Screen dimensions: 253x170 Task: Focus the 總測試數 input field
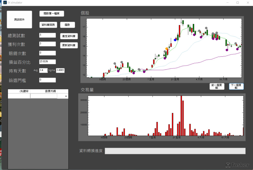coord(47,35)
